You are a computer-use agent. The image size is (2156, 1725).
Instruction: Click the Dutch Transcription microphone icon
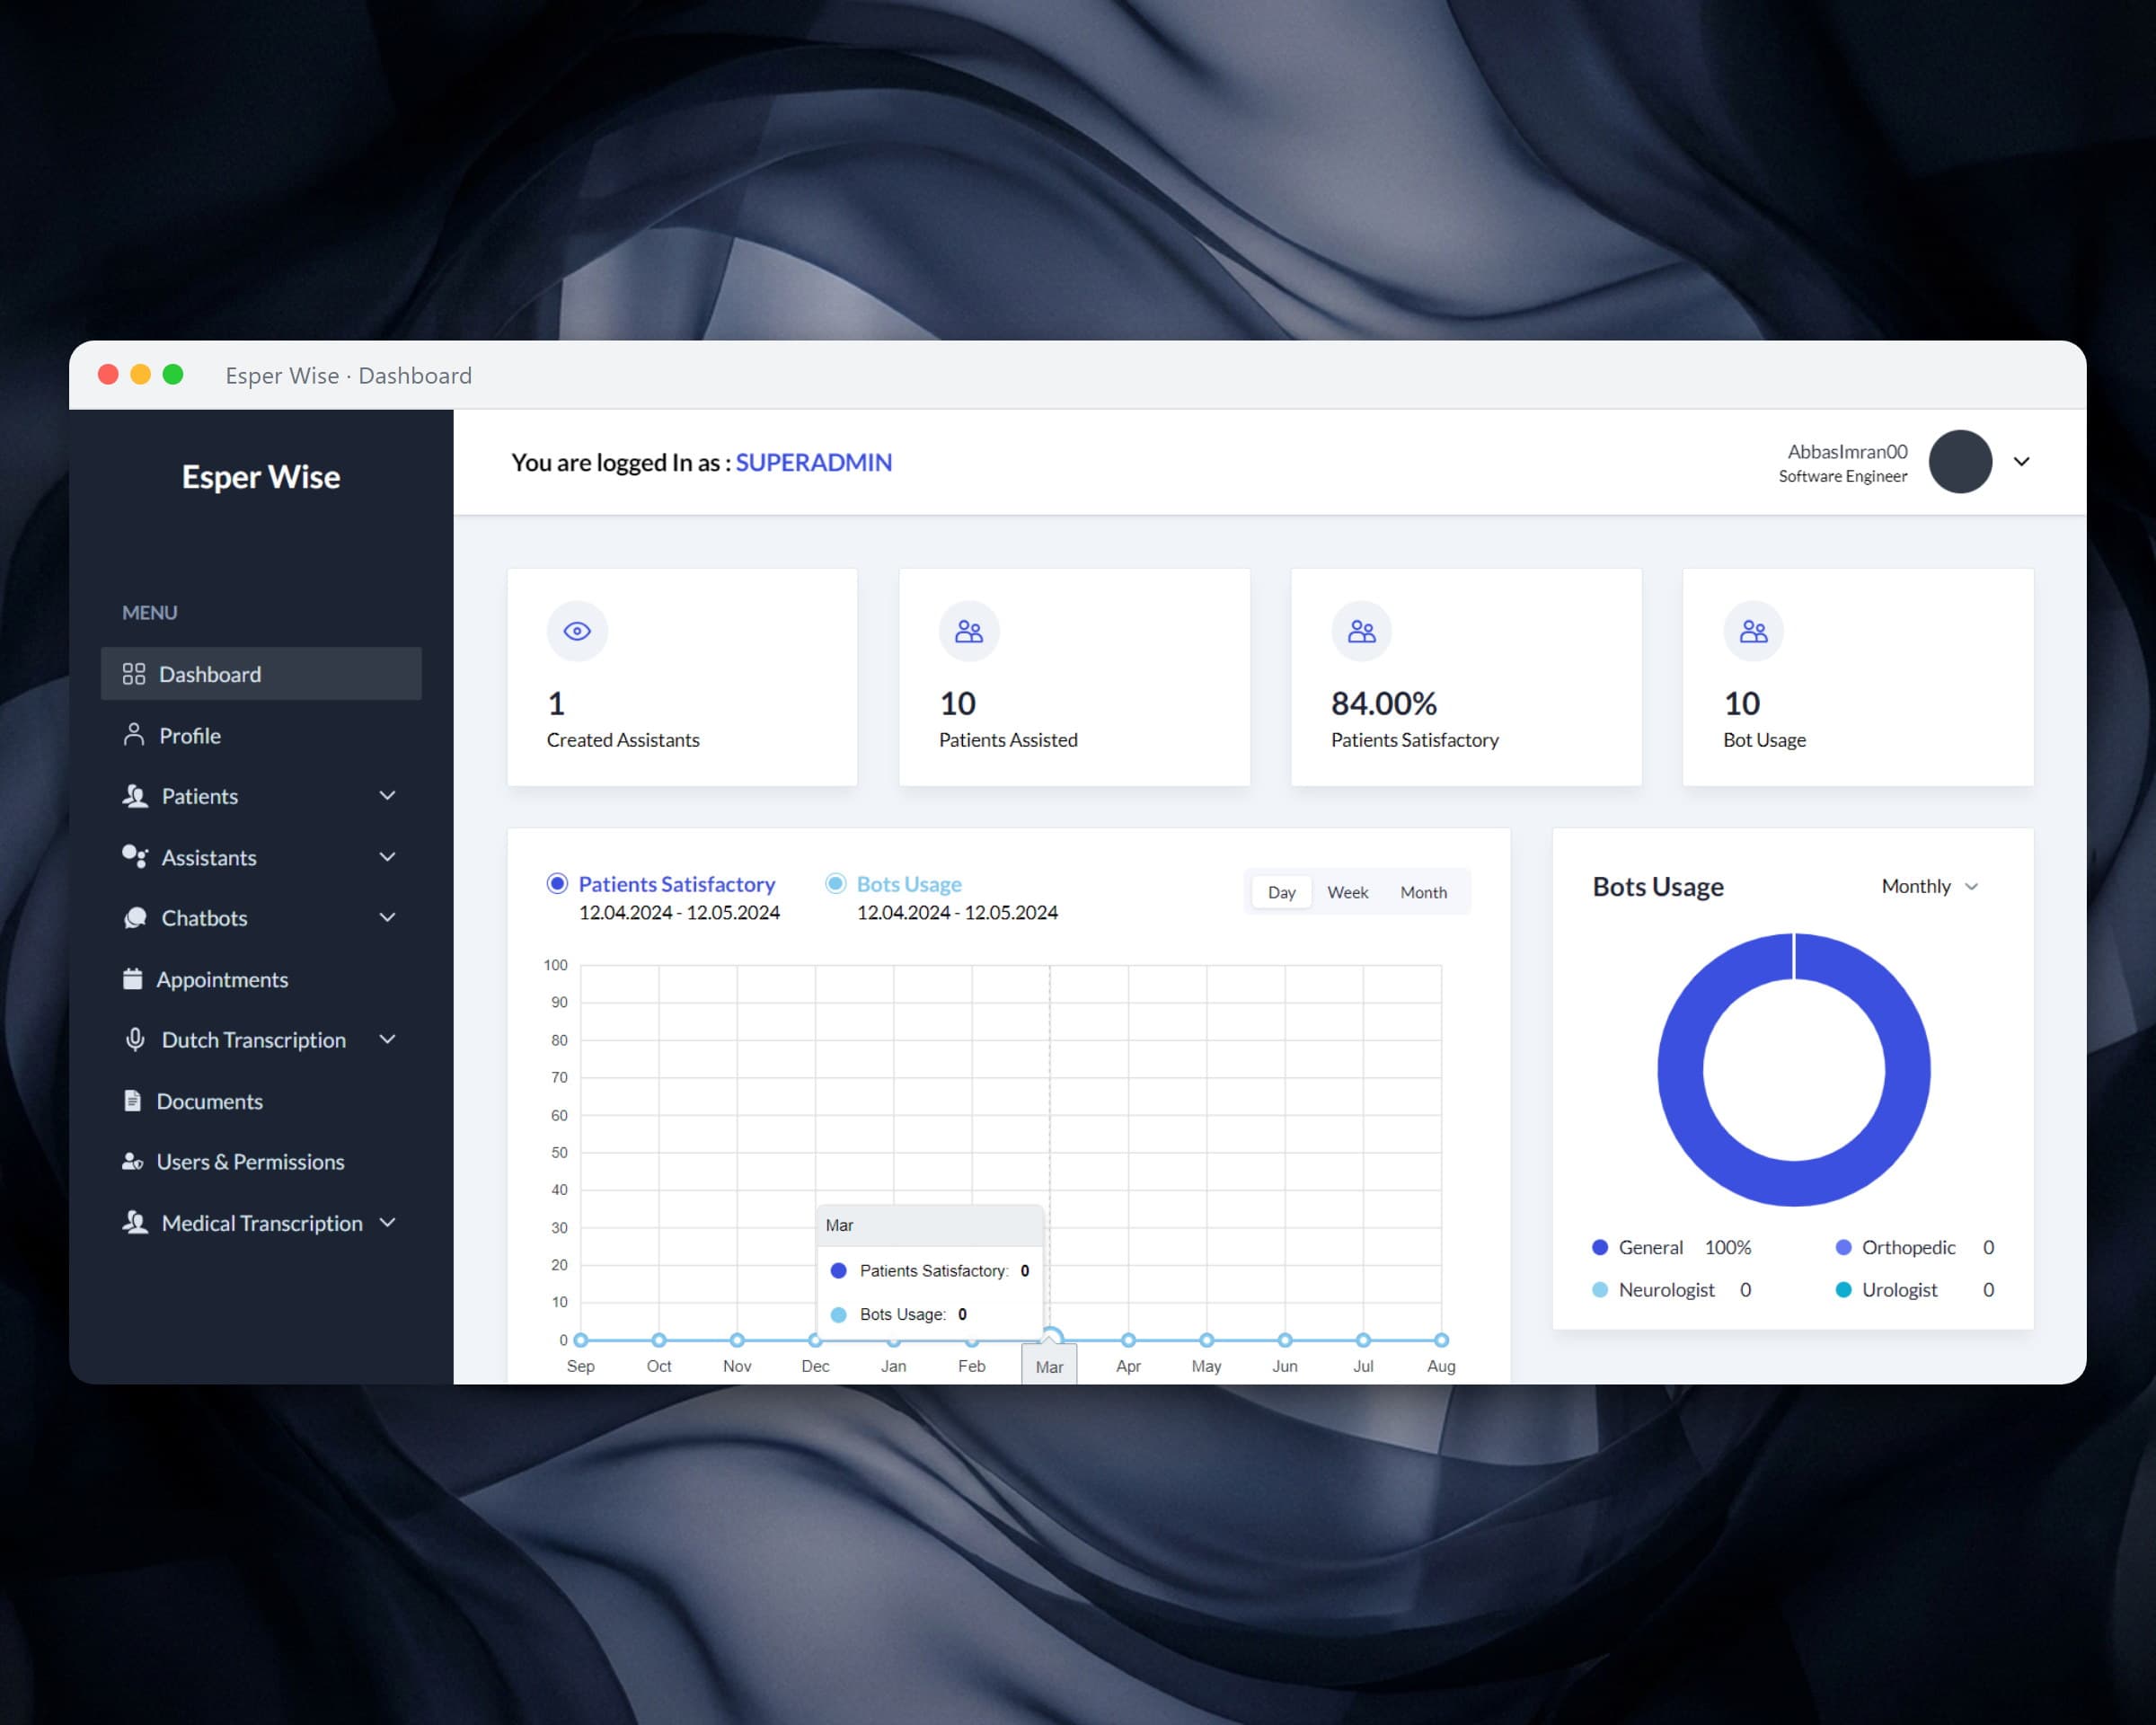(135, 1039)
